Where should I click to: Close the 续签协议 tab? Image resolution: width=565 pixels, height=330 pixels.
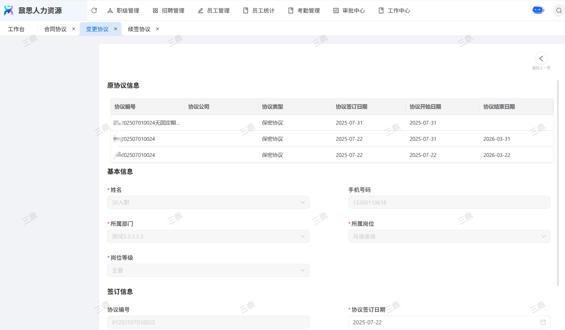157,29
